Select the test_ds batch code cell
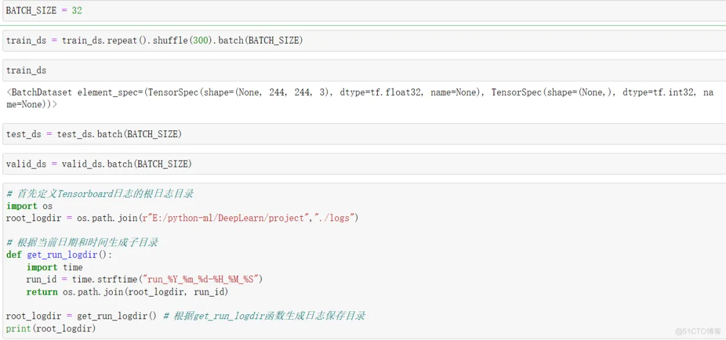Image resolution: width=726 pixels, height=340 pixels. pos(364,134)
